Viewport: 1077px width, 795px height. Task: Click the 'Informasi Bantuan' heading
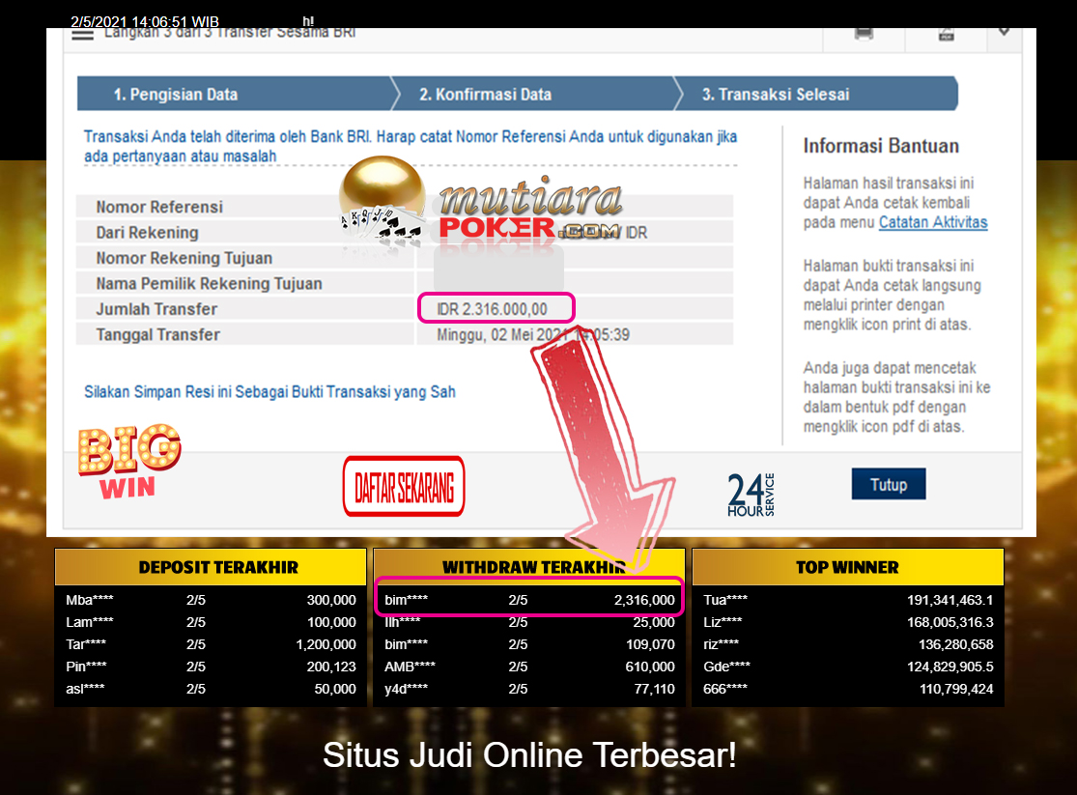tap(881, 146)
